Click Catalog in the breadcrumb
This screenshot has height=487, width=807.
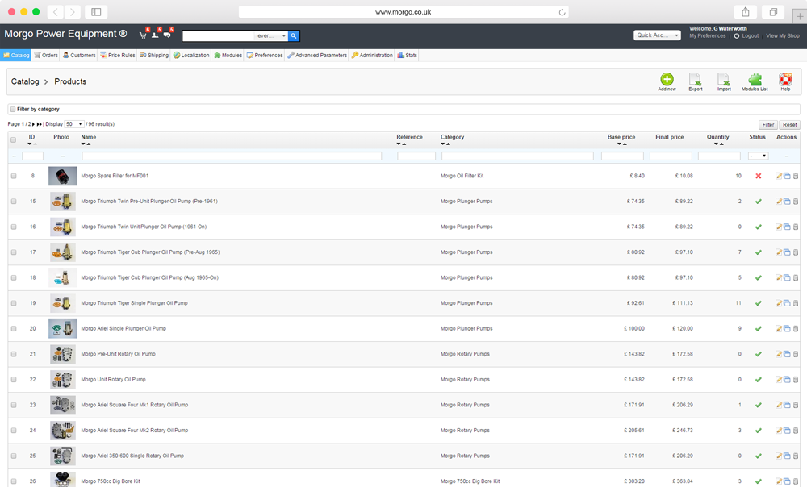(25, 81)
